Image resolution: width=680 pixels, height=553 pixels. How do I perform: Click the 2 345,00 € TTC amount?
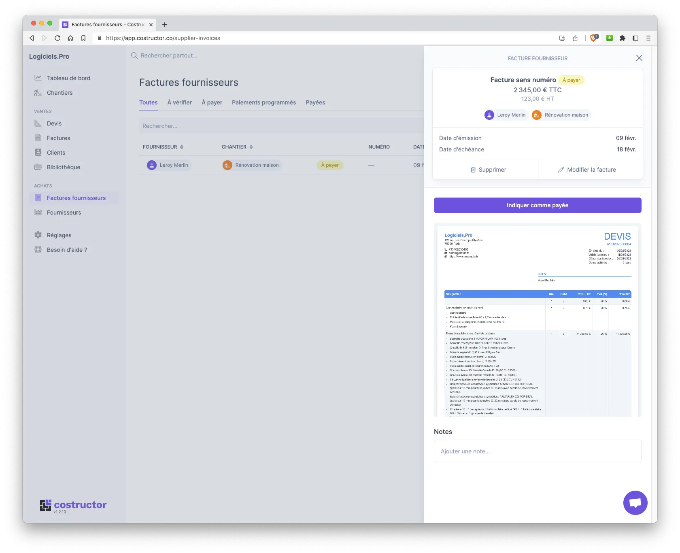point(538,90)
